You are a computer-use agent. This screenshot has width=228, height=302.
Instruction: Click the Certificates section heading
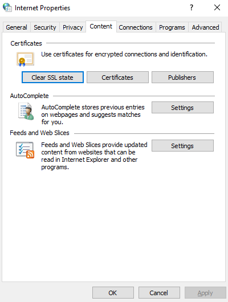pyautogui.click(x=26, y=43)
